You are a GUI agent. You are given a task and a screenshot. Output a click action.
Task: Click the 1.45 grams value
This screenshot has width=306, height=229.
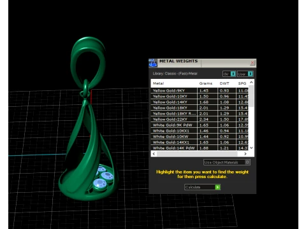(204, 90)
